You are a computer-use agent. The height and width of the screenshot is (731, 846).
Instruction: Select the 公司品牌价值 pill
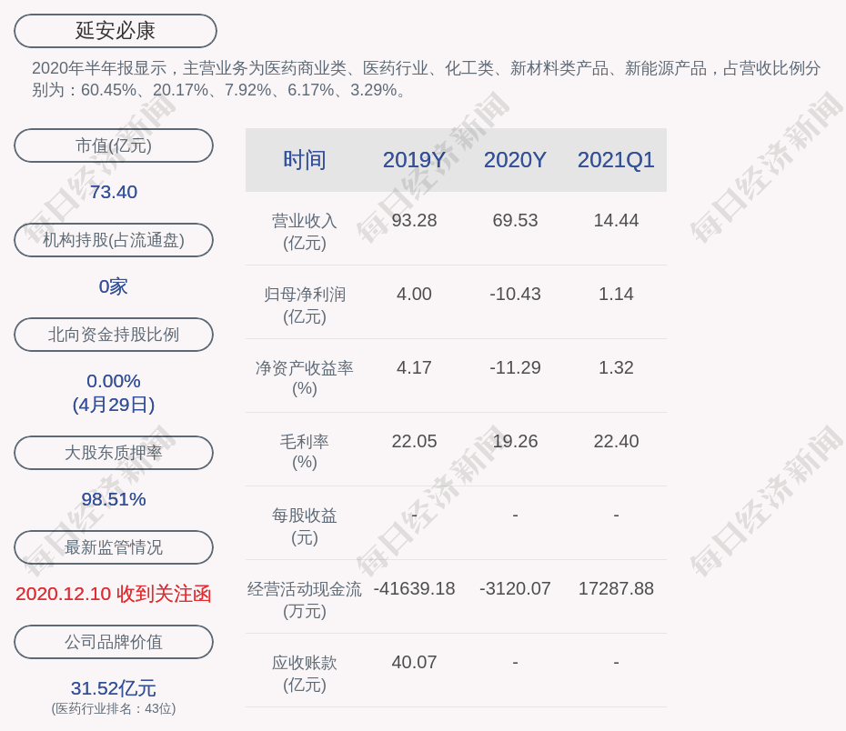click(114, 642)
